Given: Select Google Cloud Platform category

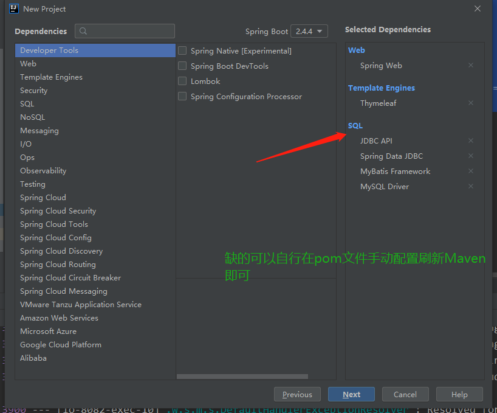Looking at the screenshot, I should coord(95,345).
